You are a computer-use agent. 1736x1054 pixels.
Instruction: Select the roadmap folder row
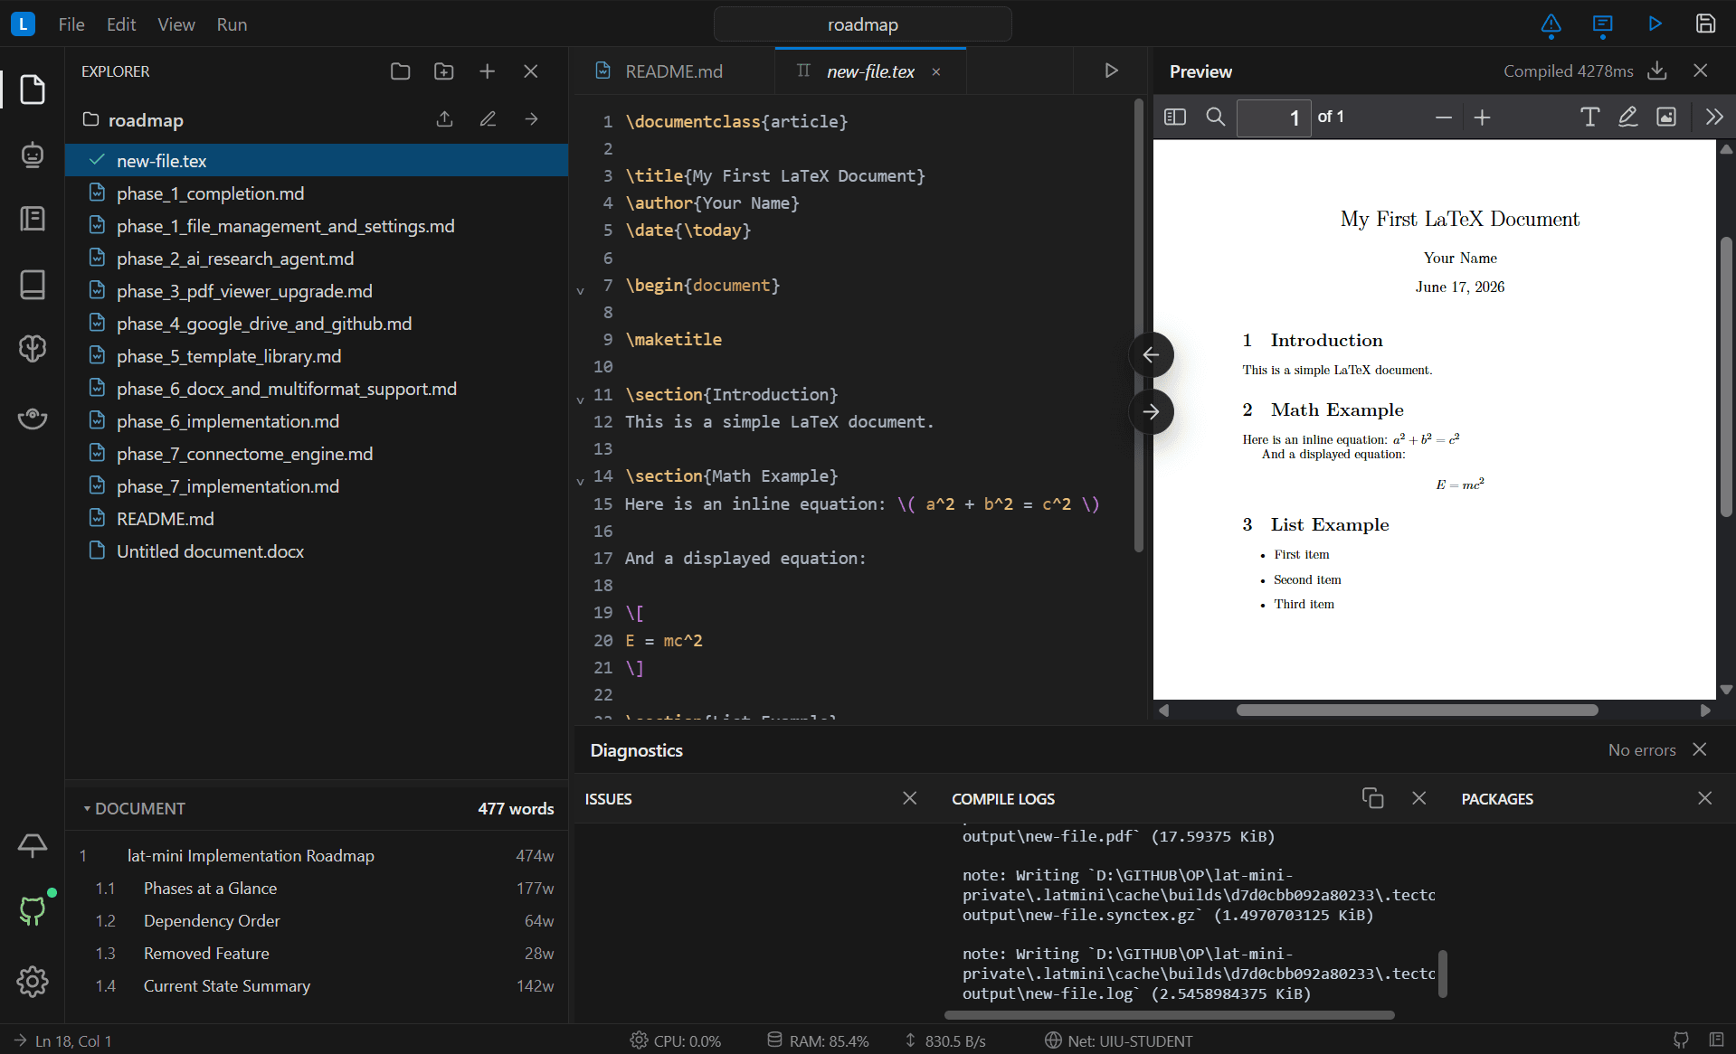(316, 119)
